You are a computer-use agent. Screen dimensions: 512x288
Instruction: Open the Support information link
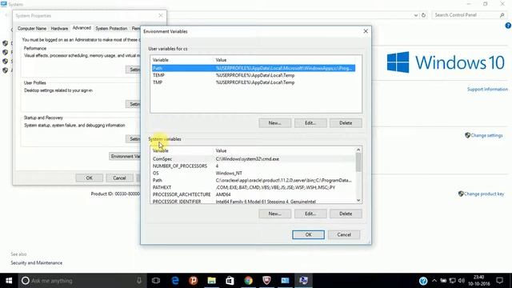487,89
